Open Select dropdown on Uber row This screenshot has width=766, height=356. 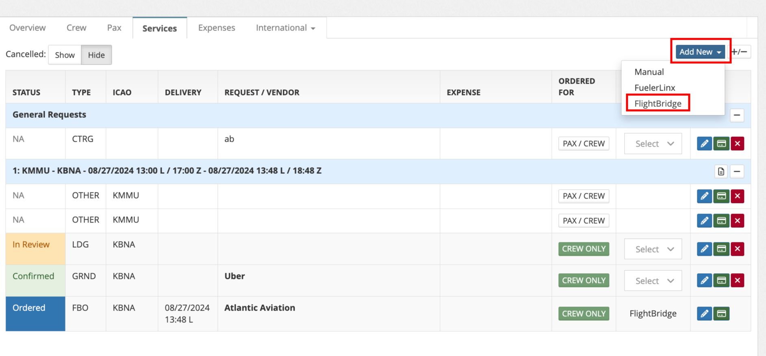pyautogui.click(x=653, y=281)
